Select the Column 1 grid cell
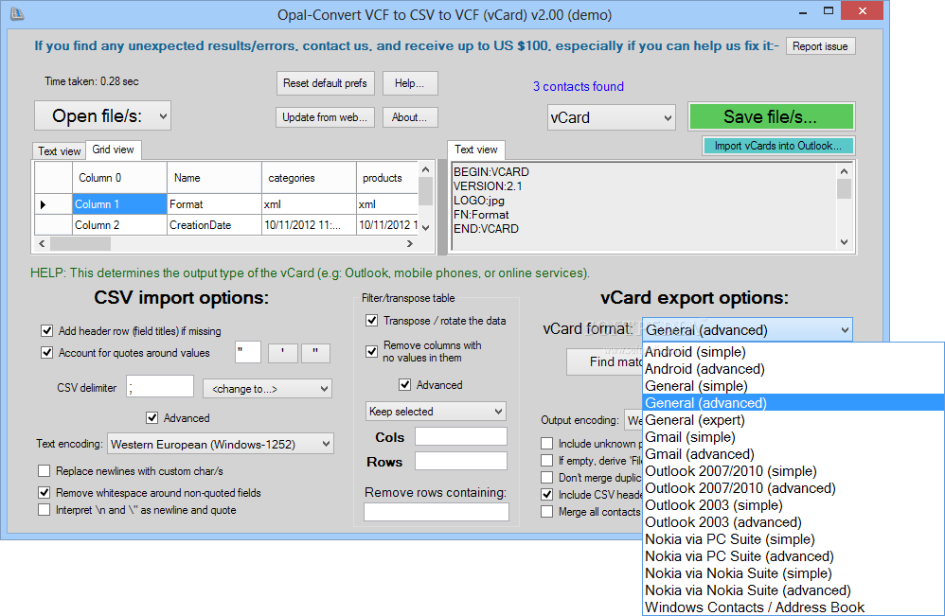The image size is (945, 616). tap(119, 204)
